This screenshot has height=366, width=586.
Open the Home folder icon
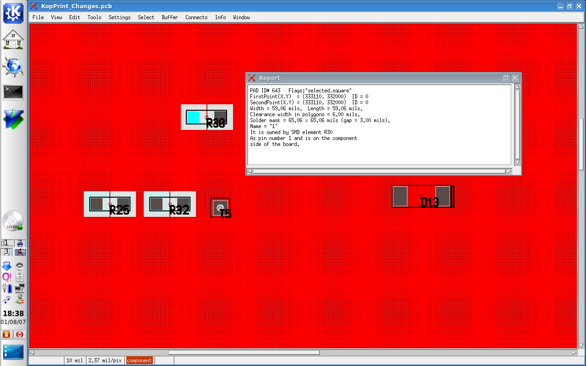[13, 40]
